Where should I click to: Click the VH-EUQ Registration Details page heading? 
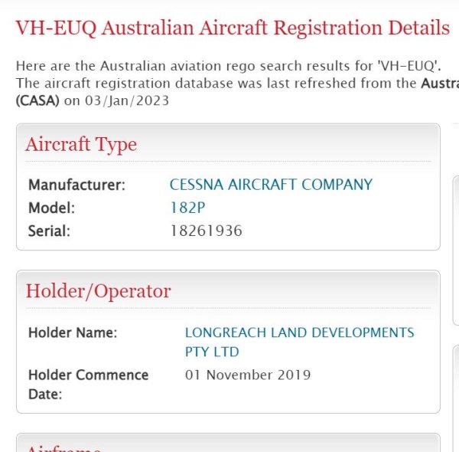[233, 28]
